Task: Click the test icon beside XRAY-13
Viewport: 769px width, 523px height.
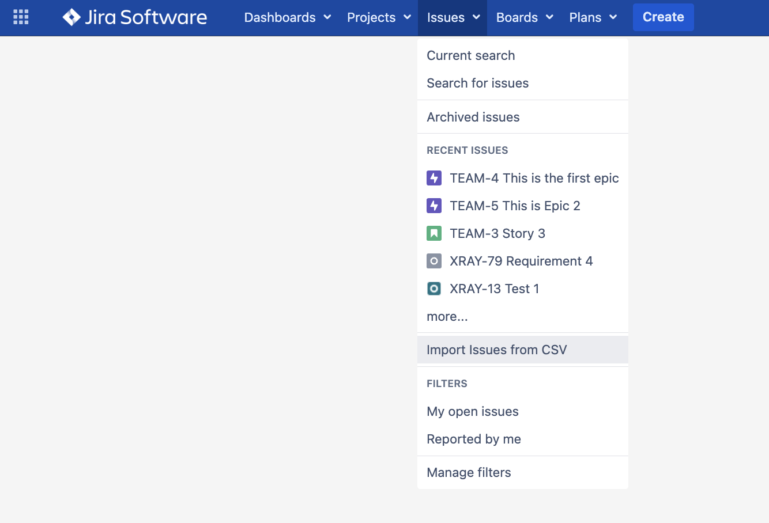Action: 434,289
